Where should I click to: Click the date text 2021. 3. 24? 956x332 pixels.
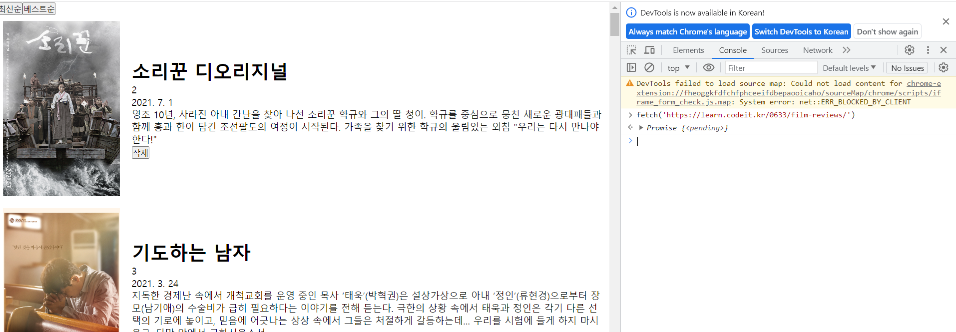pos(155,284)
